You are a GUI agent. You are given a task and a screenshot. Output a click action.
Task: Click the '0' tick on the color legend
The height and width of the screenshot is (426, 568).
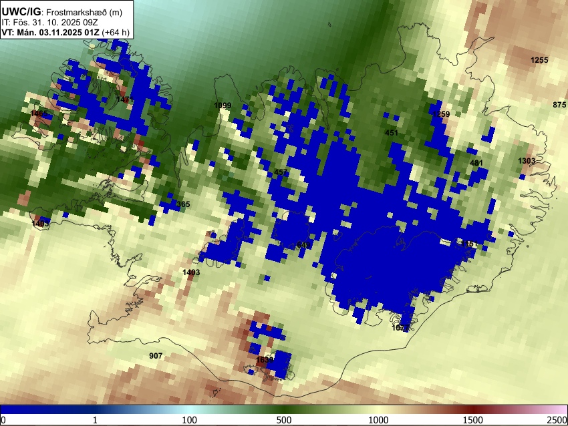pos(3,420)
